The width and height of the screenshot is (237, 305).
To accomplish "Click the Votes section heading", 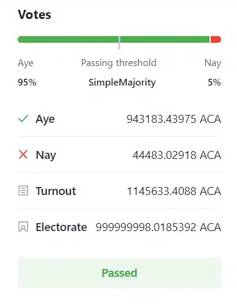I will pyautogui.click(x=34, y=15).
